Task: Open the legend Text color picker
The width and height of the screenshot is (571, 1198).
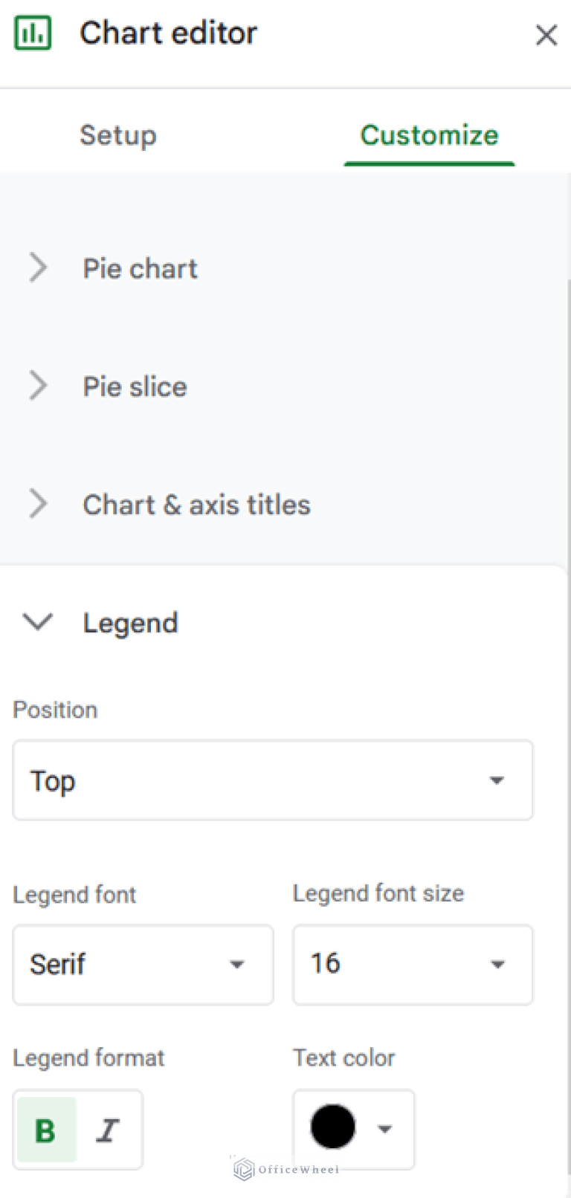Action: click(x=332, y=1127)
